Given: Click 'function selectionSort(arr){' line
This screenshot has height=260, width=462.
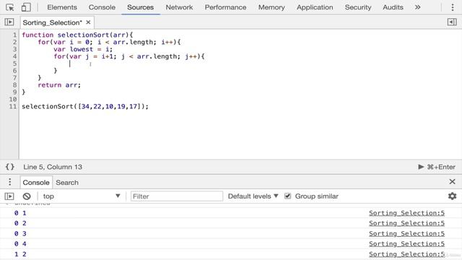Looking at the screenshot, I should (77, 35).
